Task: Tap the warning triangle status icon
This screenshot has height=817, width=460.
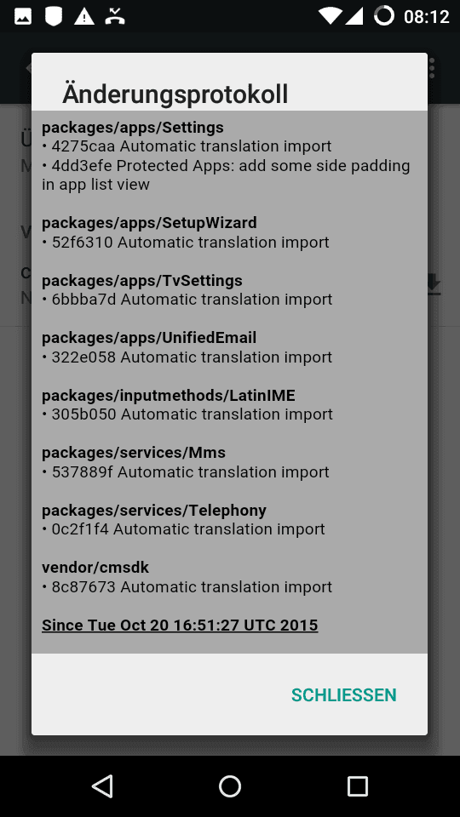Action: click(x=84, y=17)
